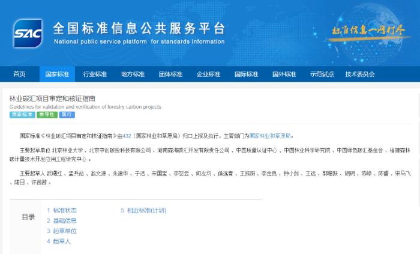
Task: Click the calligraphy slogan banner graphic
Action: pyautogui.click(x=362, y=31)
